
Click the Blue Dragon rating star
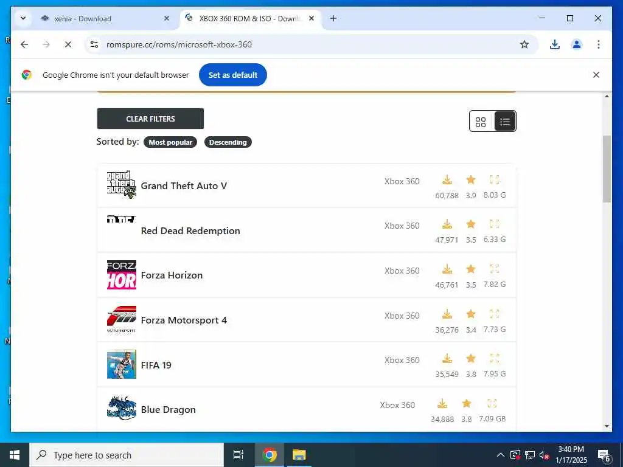(467, 404)
